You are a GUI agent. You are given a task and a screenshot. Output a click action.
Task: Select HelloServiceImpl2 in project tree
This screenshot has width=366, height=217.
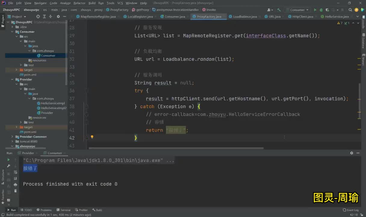[x=54, y=108]
